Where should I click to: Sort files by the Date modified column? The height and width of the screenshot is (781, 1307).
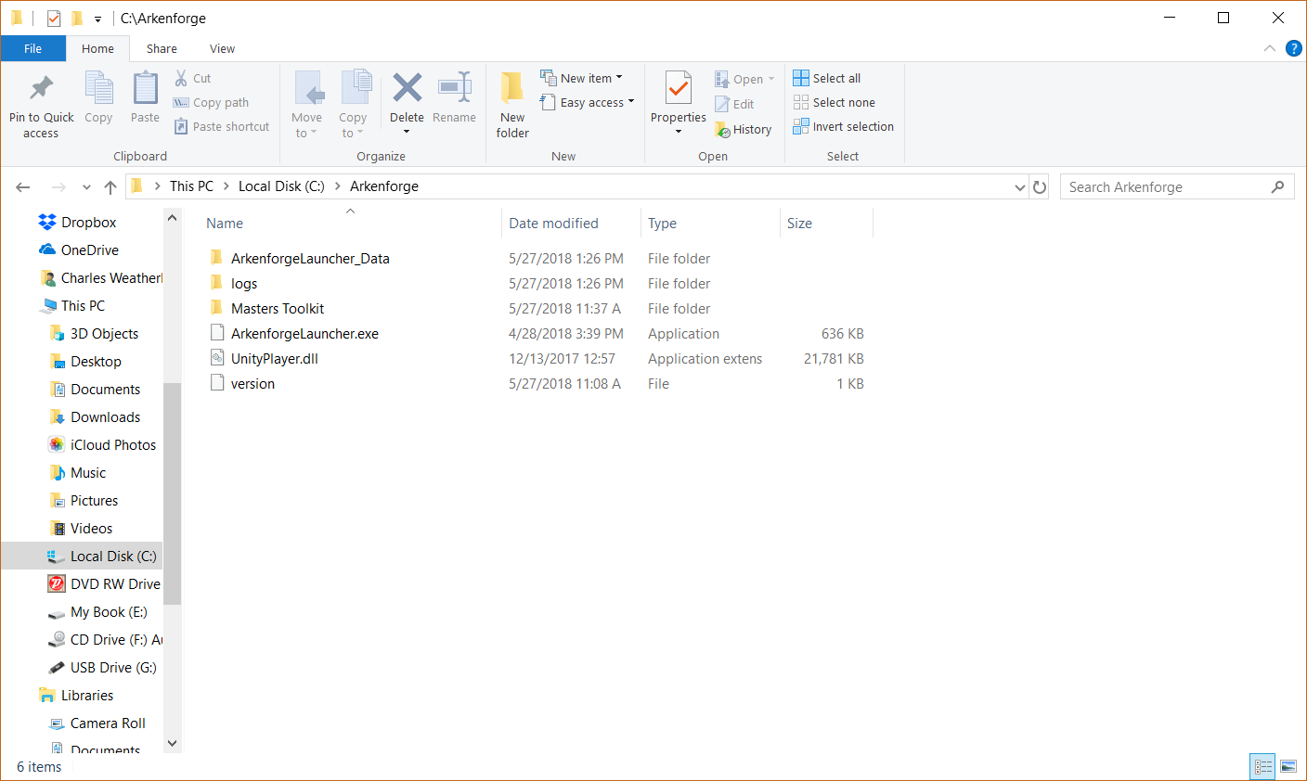[x=553, y=224]
